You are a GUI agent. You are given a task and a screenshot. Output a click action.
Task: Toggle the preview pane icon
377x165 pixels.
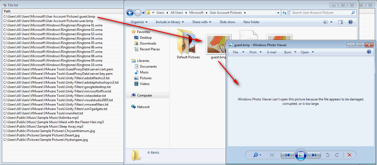click(341, 22)
